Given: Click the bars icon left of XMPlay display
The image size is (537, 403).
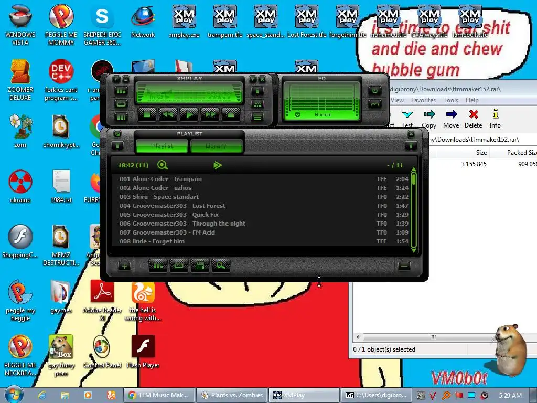Looking at the screenshot, I should point(121,91).
